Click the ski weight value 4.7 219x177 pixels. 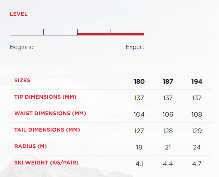click(x=197, y=164)
